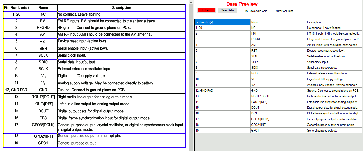Click the scroll-up arrow on the source document scrollbar
The height and width of the screenshot is (151, 363).
191,2
